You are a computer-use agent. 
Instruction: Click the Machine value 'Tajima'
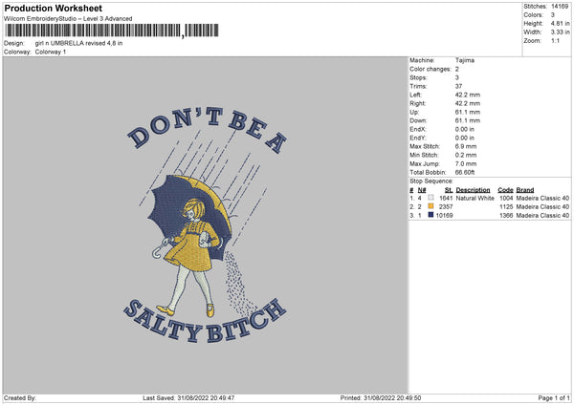tap(465, 60)
